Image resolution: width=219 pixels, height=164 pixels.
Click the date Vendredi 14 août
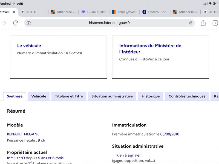(11, 4)
